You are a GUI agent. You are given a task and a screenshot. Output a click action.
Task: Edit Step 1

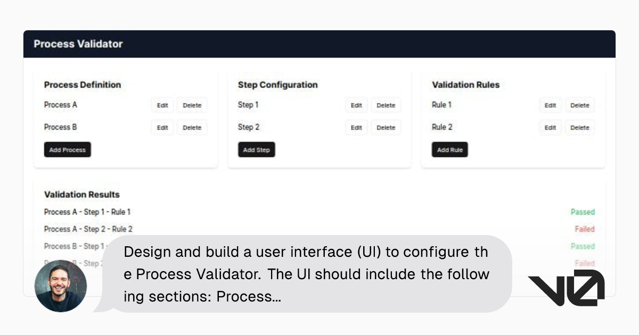[356, 105]
